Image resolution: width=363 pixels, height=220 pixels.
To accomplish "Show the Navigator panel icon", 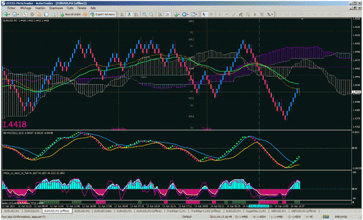I will pyautogui.click(x=39, y=15).
